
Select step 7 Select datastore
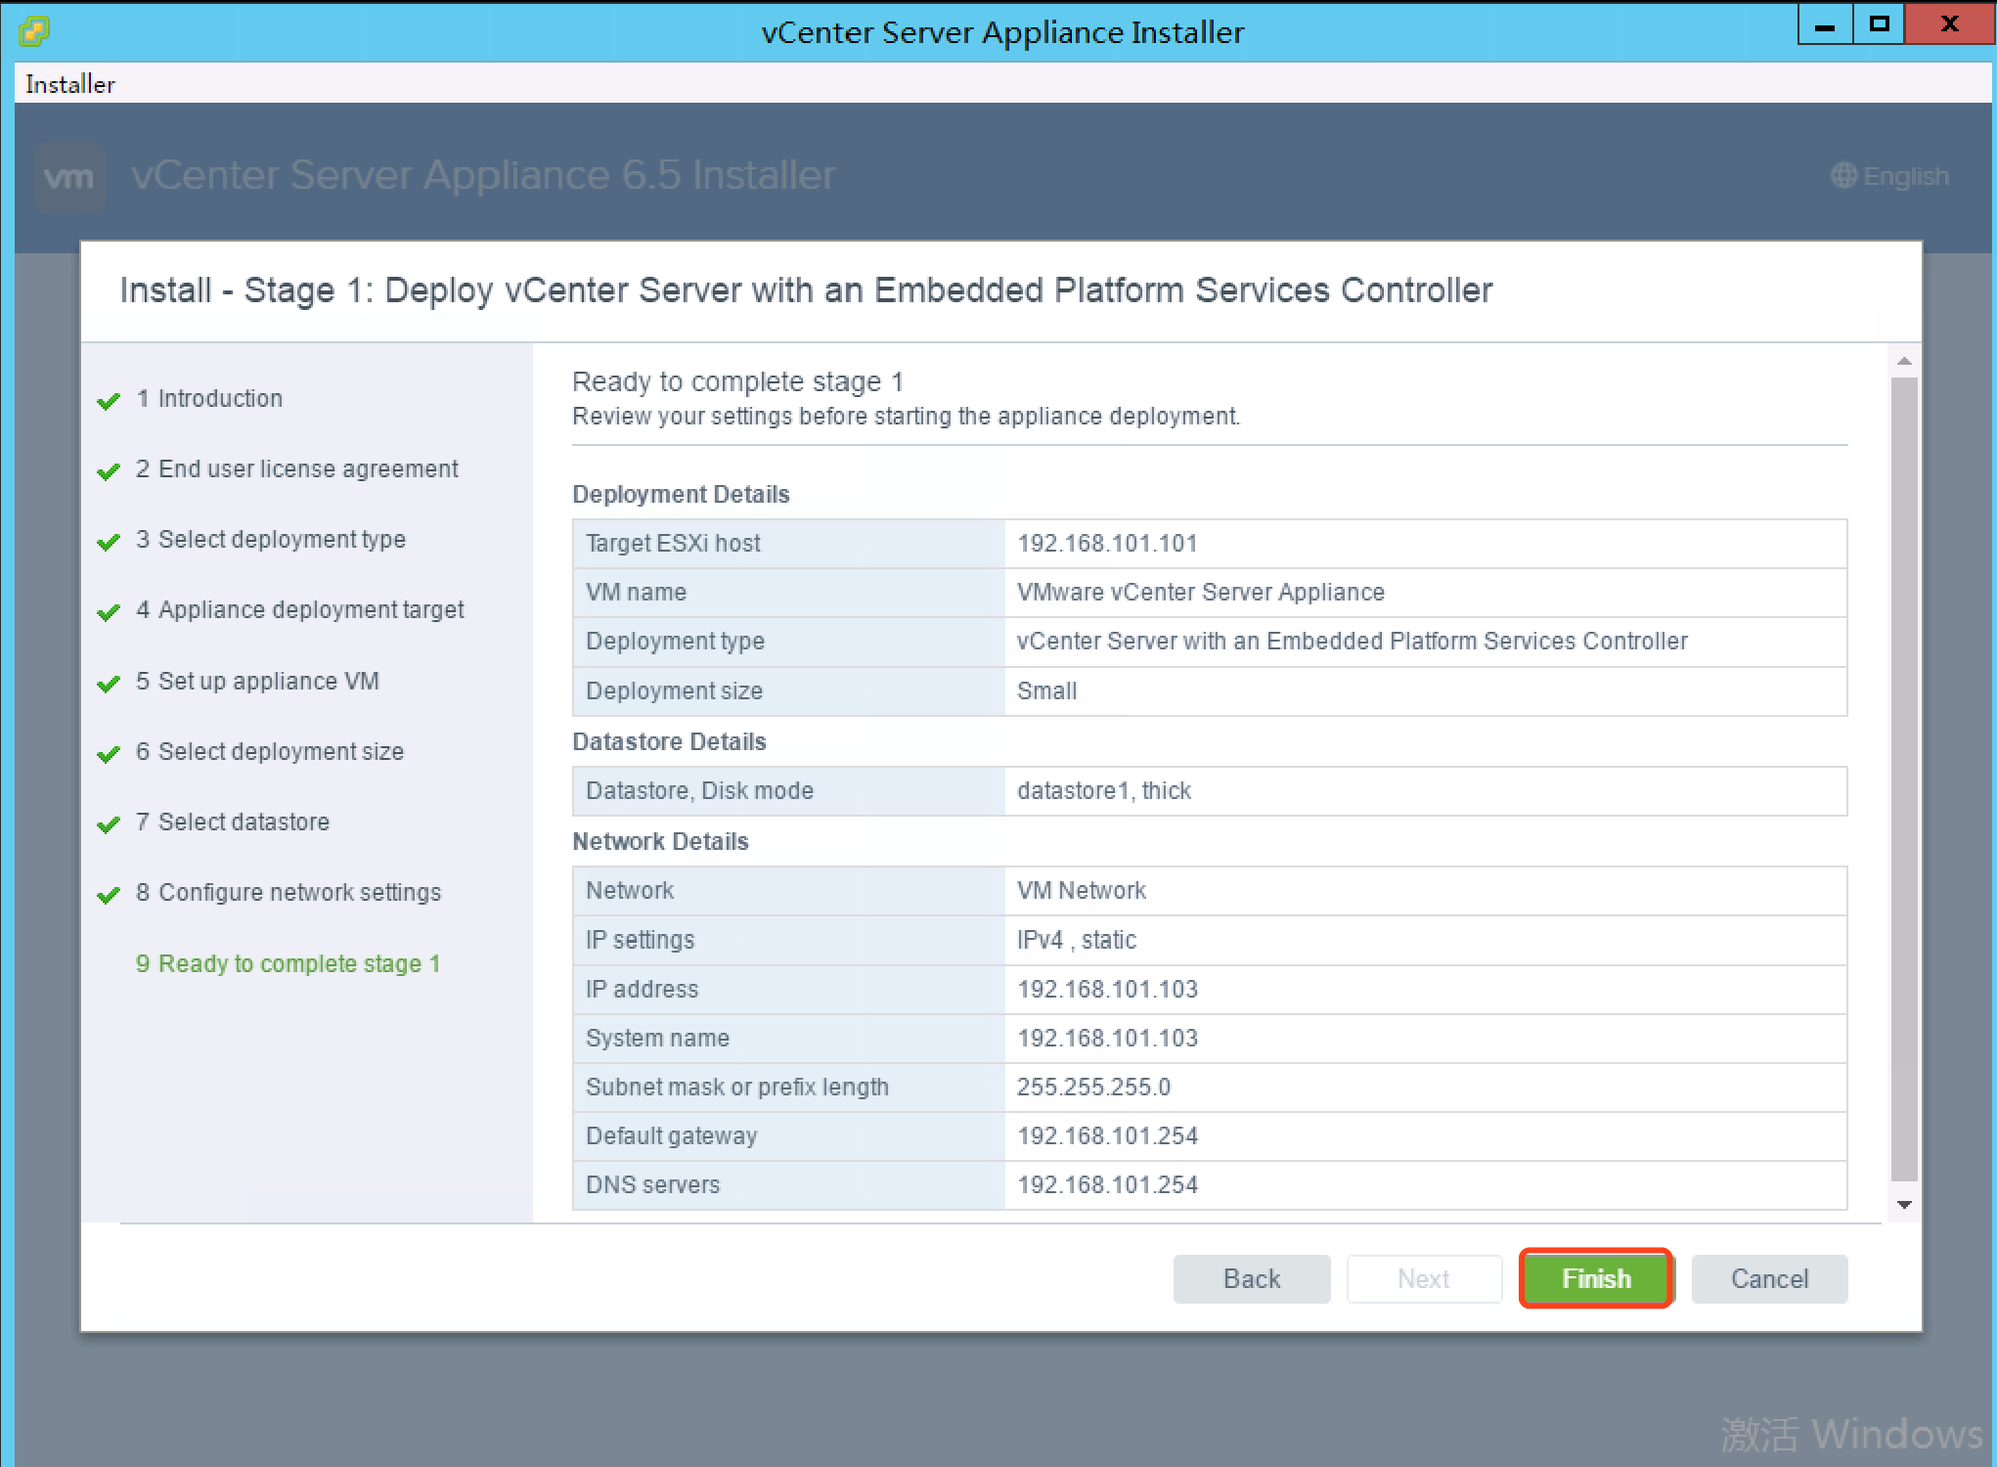233,822
